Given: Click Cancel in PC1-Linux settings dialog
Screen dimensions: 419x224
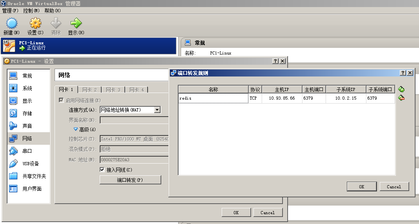Looking at the screenshot, I should (x=268, y=213).
